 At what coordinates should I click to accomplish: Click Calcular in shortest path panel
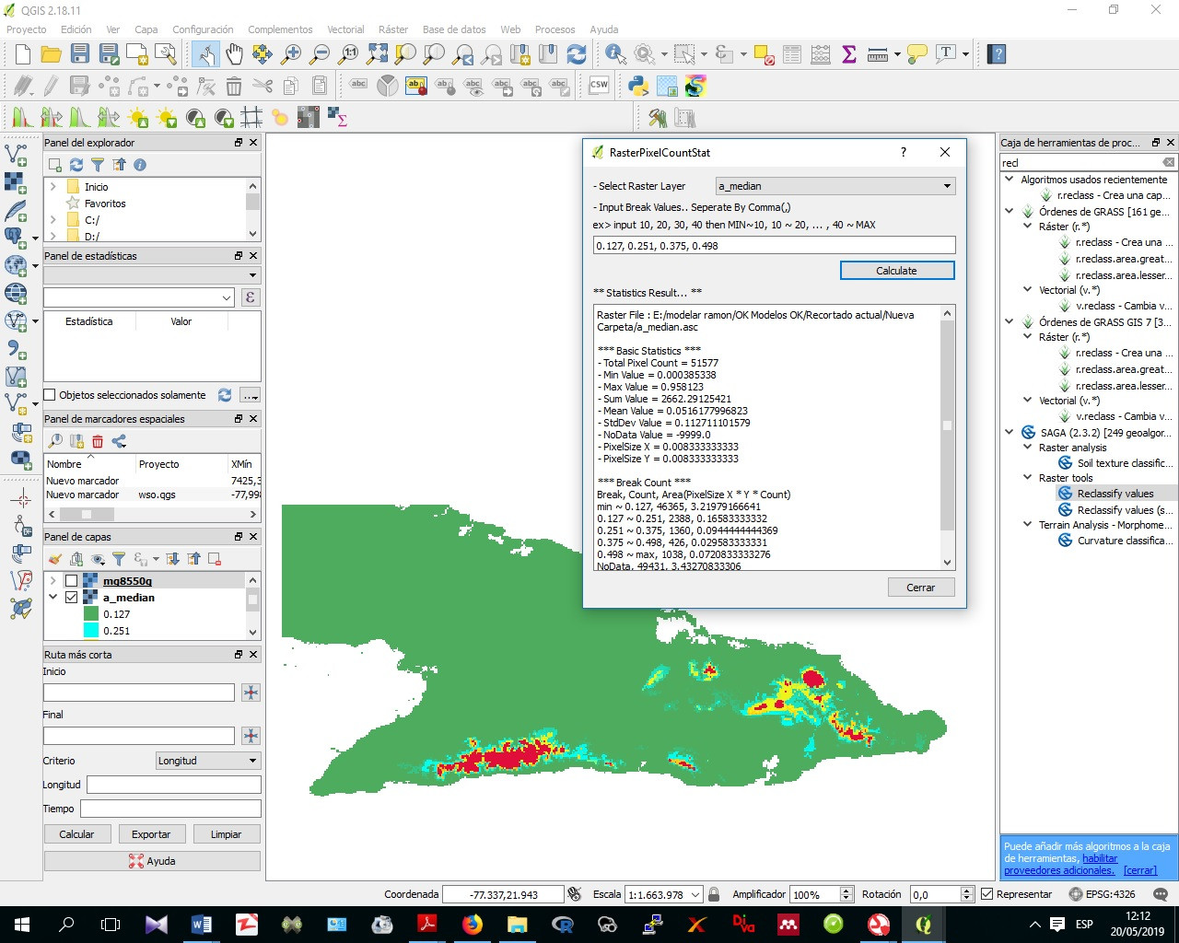point(77,834)
